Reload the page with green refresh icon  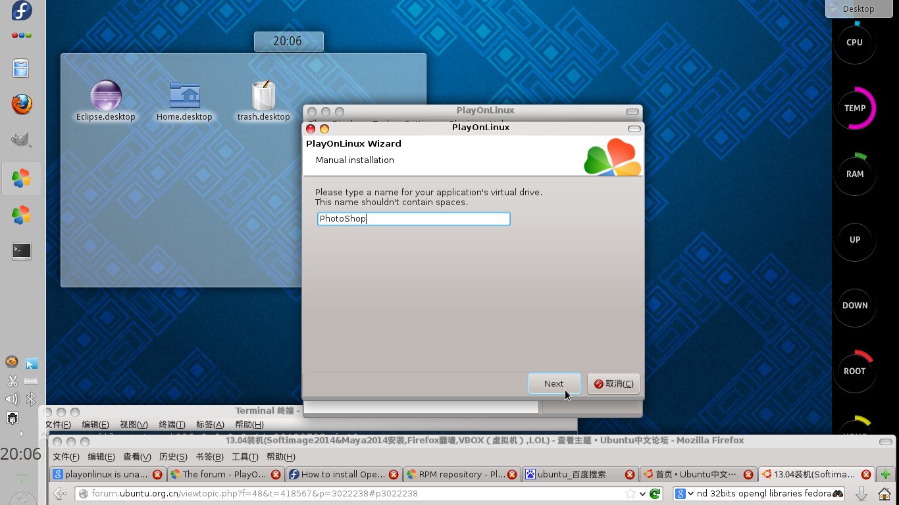pos(655,493)
